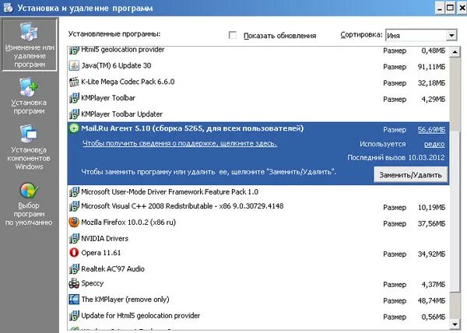Click the KMPlayer Toolbar Updater icon
Viewport: 467px width, 333px height.
(74, 114)
